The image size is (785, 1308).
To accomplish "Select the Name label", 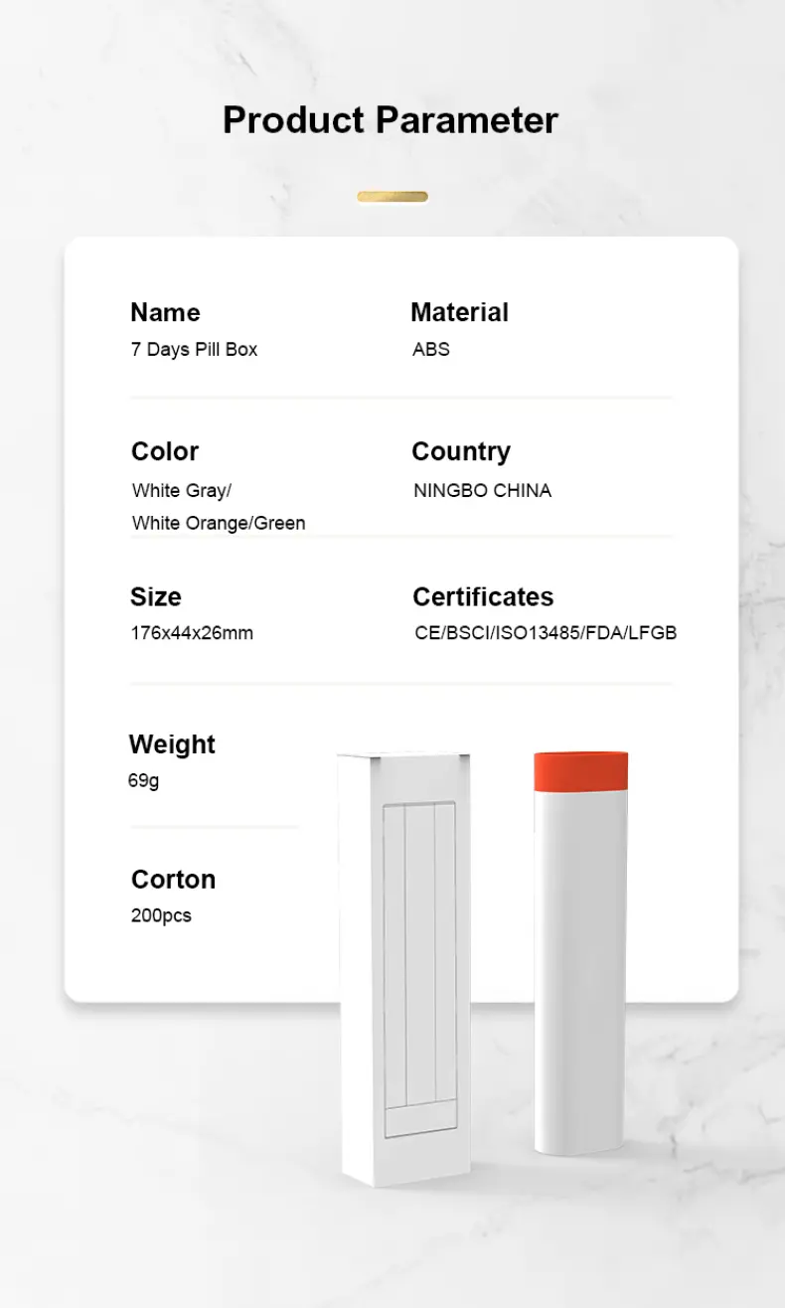I will coord(165,312).
